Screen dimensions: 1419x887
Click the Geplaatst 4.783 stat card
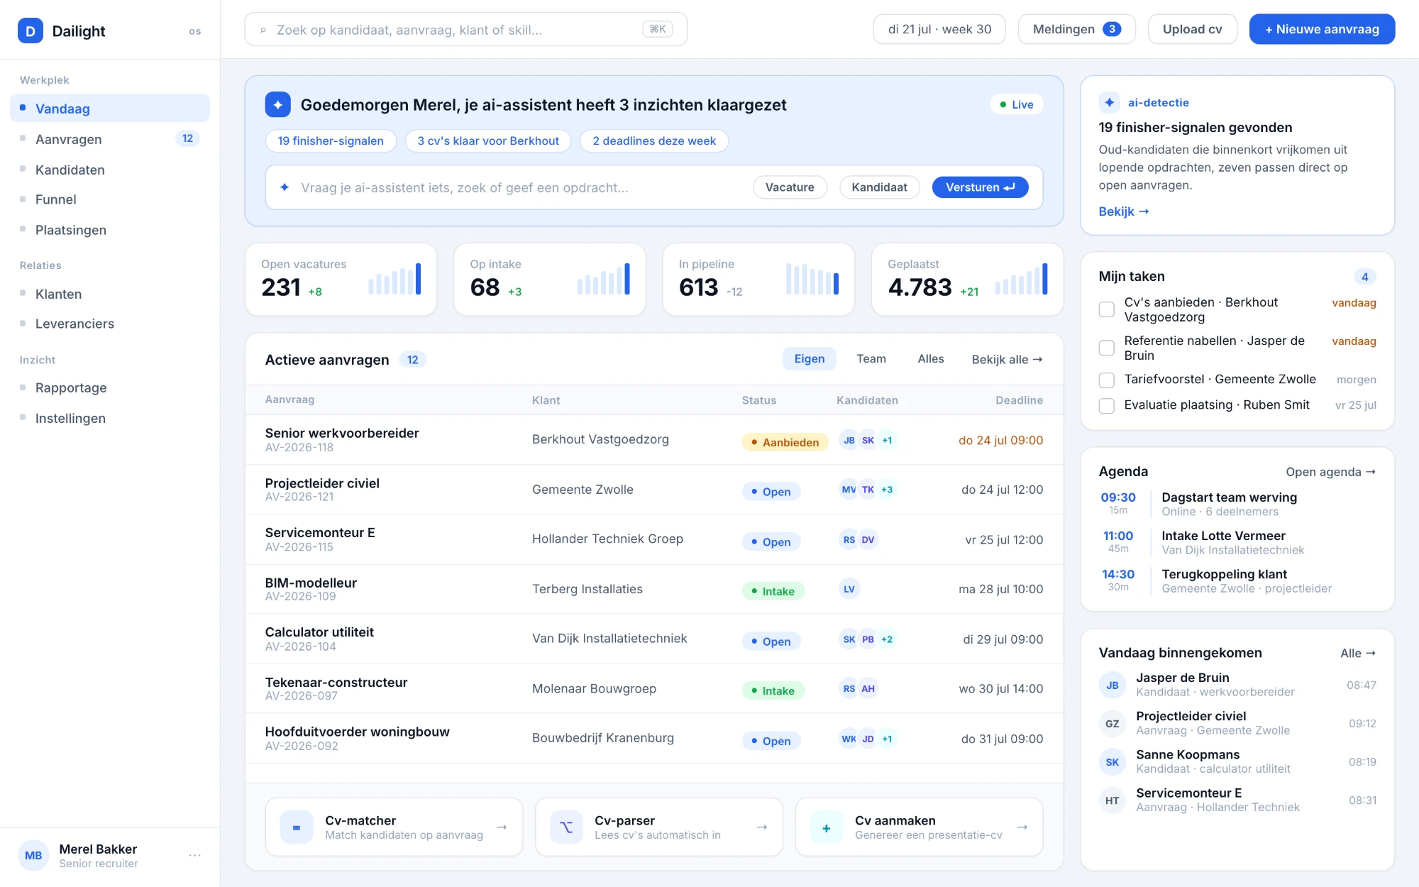(967, 280)
